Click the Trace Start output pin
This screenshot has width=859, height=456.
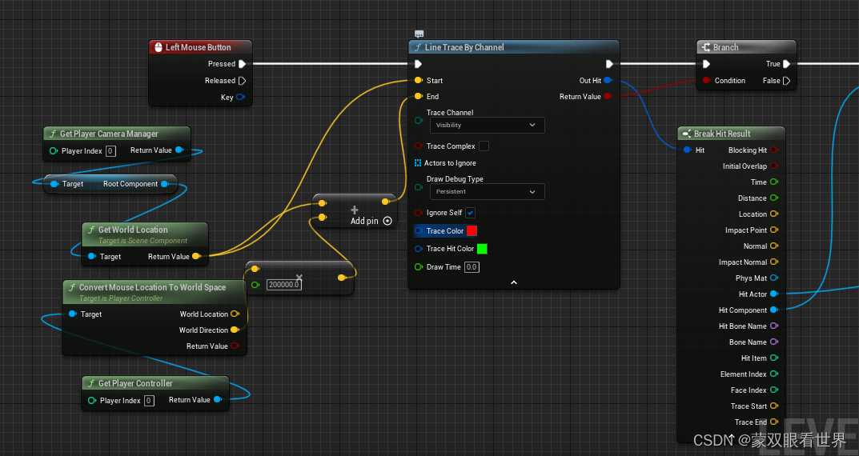[x=774, y=406]
